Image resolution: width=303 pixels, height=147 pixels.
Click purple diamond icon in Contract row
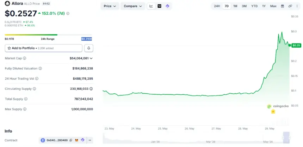[x=82, y=140]
